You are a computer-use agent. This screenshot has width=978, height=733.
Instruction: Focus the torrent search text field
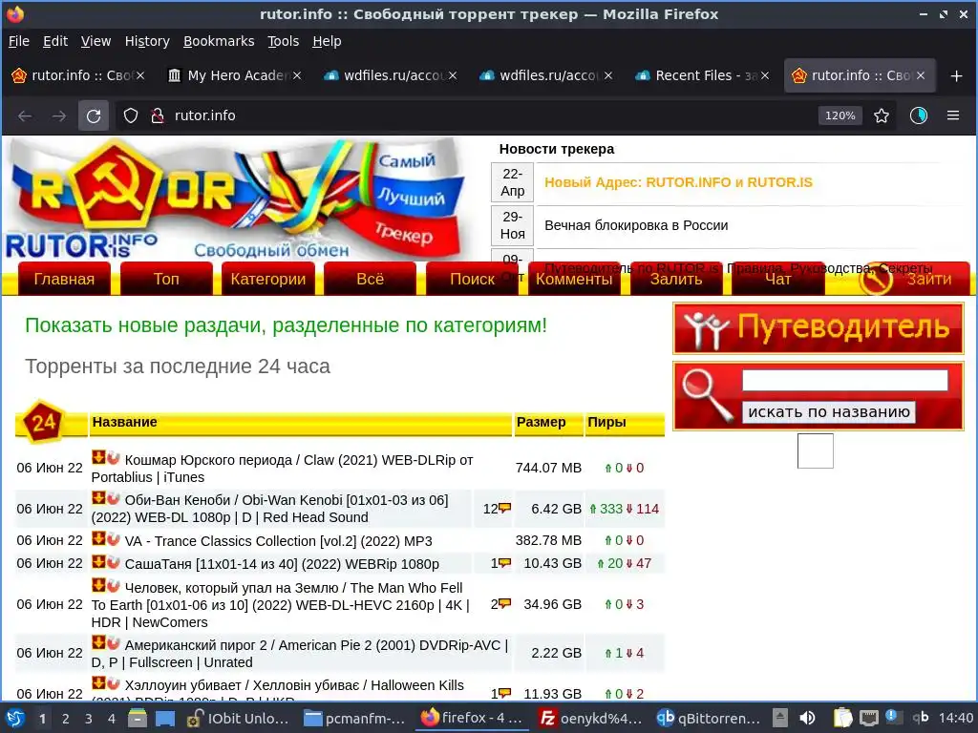[845, 380]
